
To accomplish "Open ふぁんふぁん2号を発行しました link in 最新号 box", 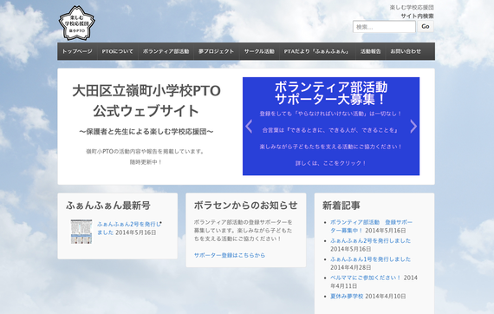I will [x=129, y=228].
